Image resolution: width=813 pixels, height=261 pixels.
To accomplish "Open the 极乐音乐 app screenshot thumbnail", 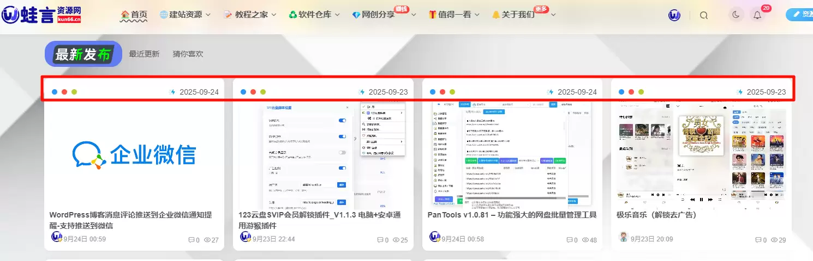I will [x=701, y=155].
